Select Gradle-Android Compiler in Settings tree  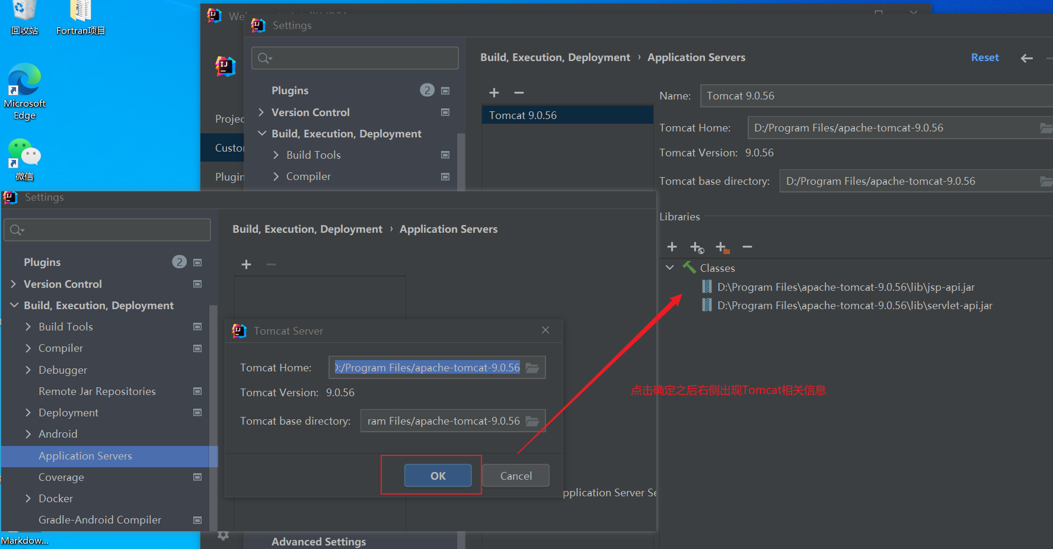tap(100, 520)
